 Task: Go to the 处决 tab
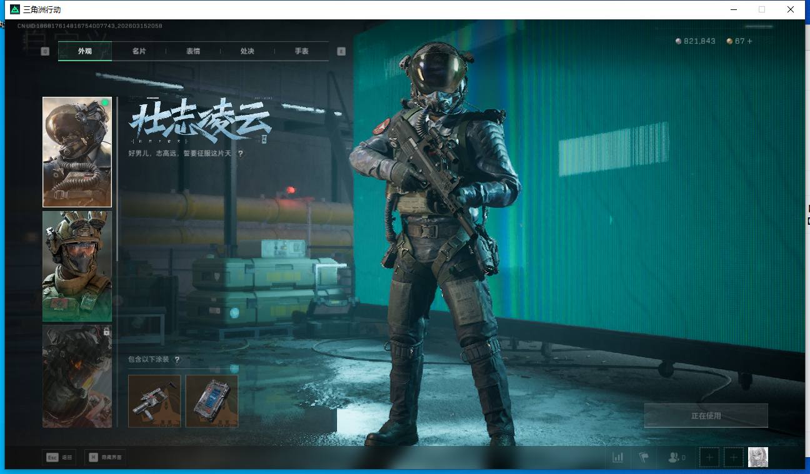[247, 51]
